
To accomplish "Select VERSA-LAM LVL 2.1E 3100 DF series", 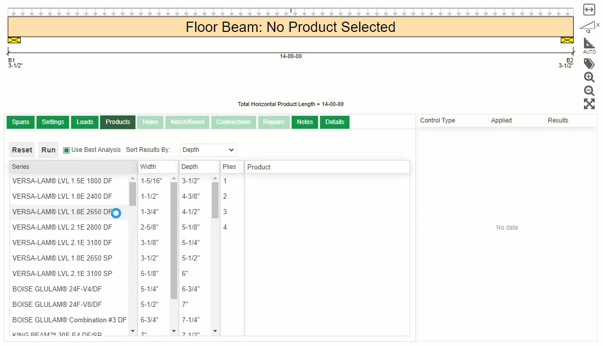I will click(62, 243).
